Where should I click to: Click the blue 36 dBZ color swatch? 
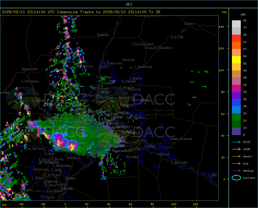coord(236,103)
